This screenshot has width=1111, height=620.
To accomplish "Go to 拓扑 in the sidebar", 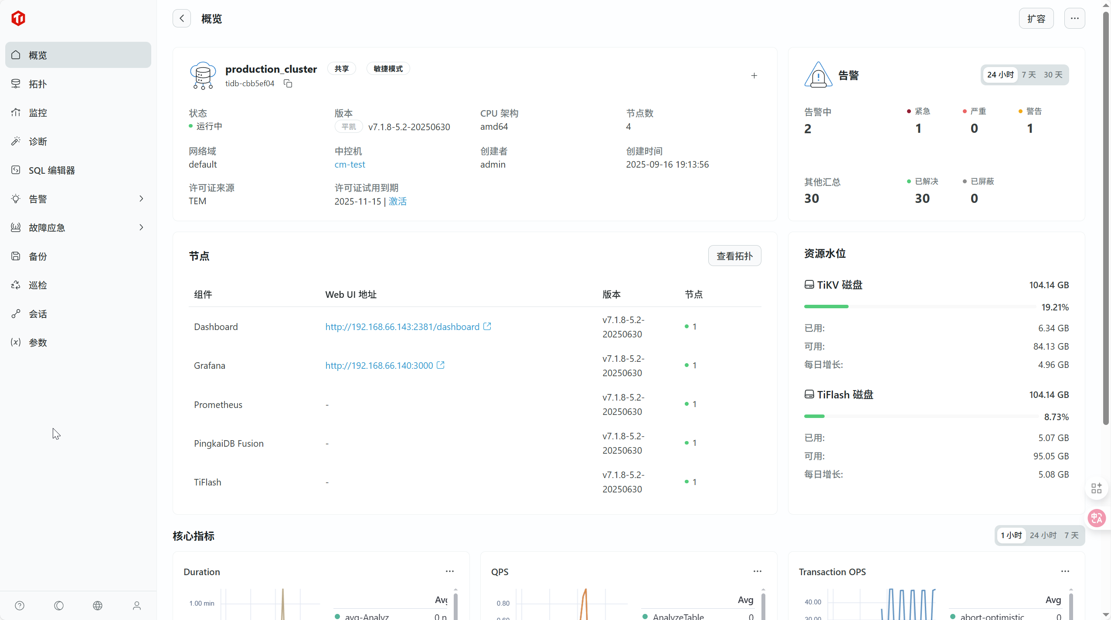I will point(37,84).
